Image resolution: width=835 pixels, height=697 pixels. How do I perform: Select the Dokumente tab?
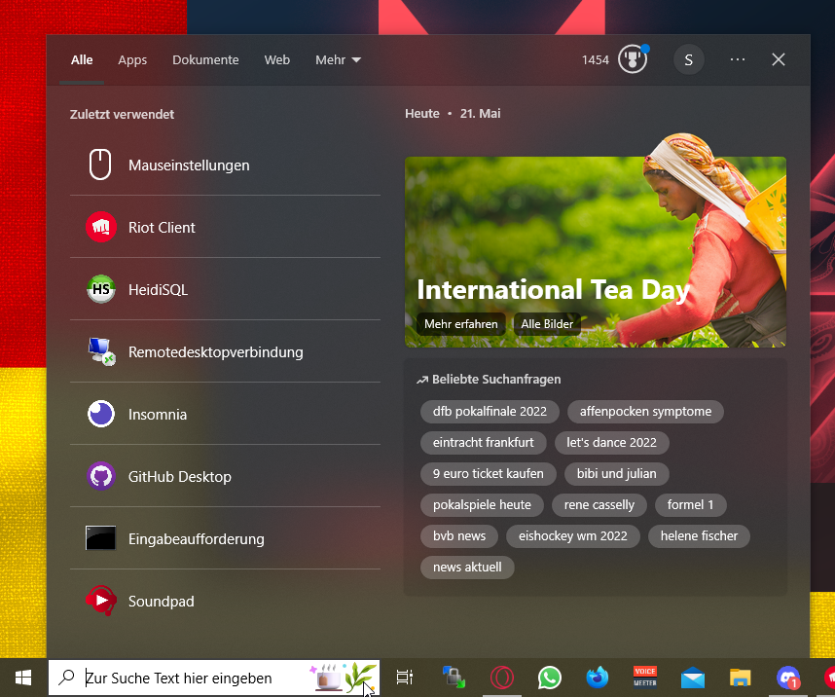pos(205,59)
